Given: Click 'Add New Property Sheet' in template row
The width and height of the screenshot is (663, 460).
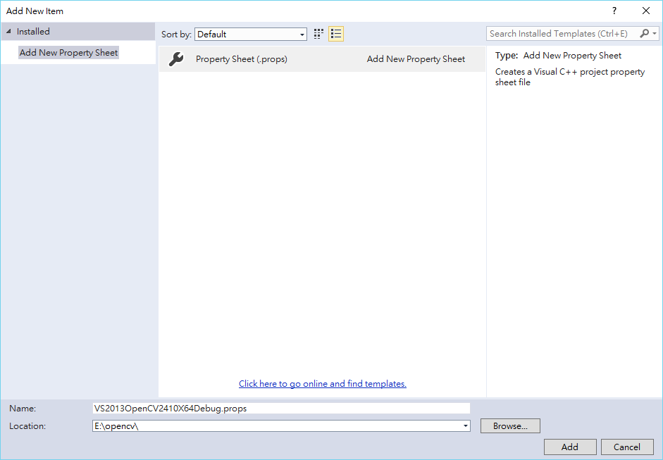Looking at the screenshot, I should tap(416, 59).
